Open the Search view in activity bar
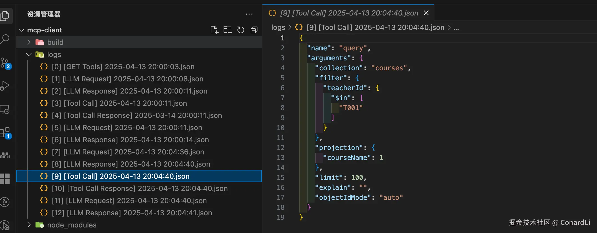 5,39
